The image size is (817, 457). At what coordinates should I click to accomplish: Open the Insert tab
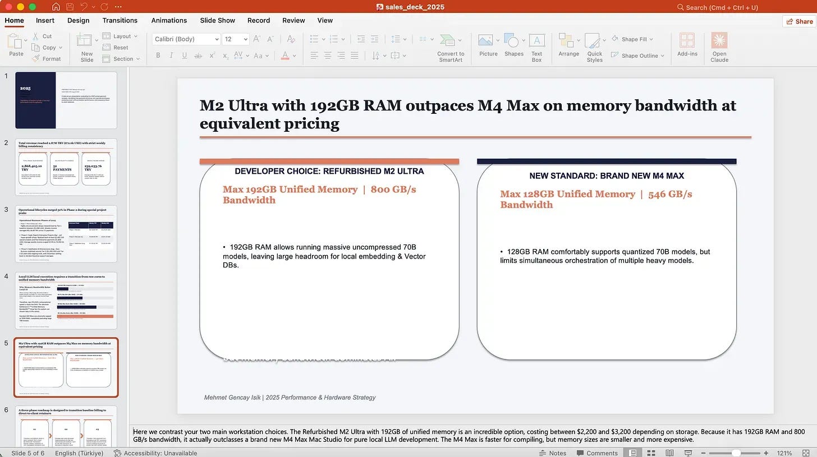point(45,20)
